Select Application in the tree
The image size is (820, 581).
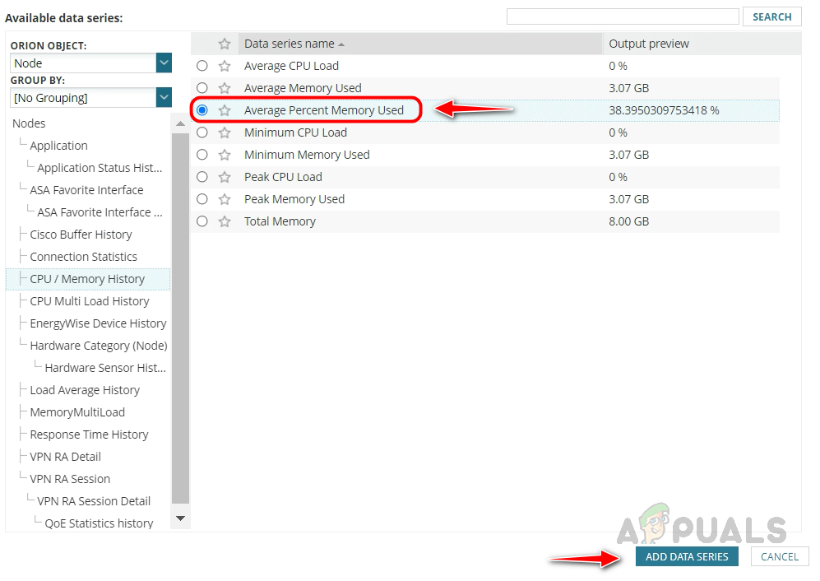point(58,146)
